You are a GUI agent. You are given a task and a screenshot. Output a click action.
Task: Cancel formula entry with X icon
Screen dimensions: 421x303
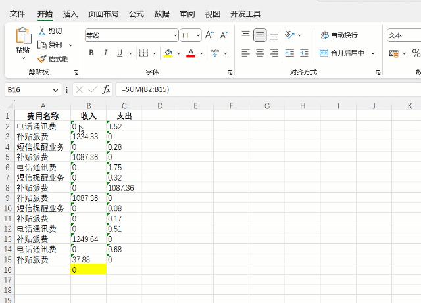pos(79,89)
